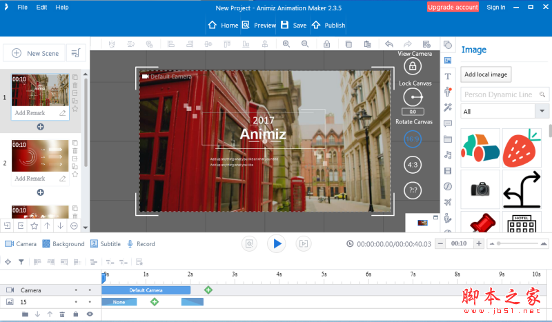Click the New Scene button
This screenshot has width=552, height=322.
34,53
